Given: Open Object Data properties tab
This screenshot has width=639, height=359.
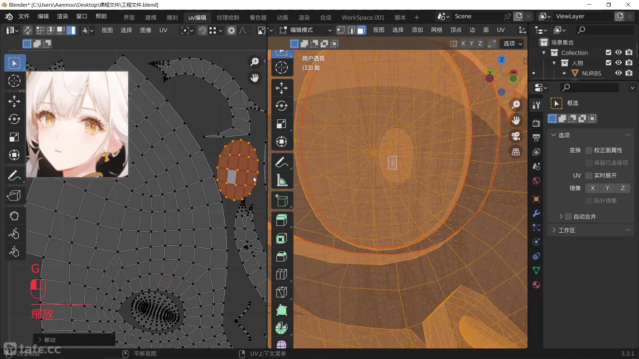Looking at the screenshot, I should (x=536, y=271).
